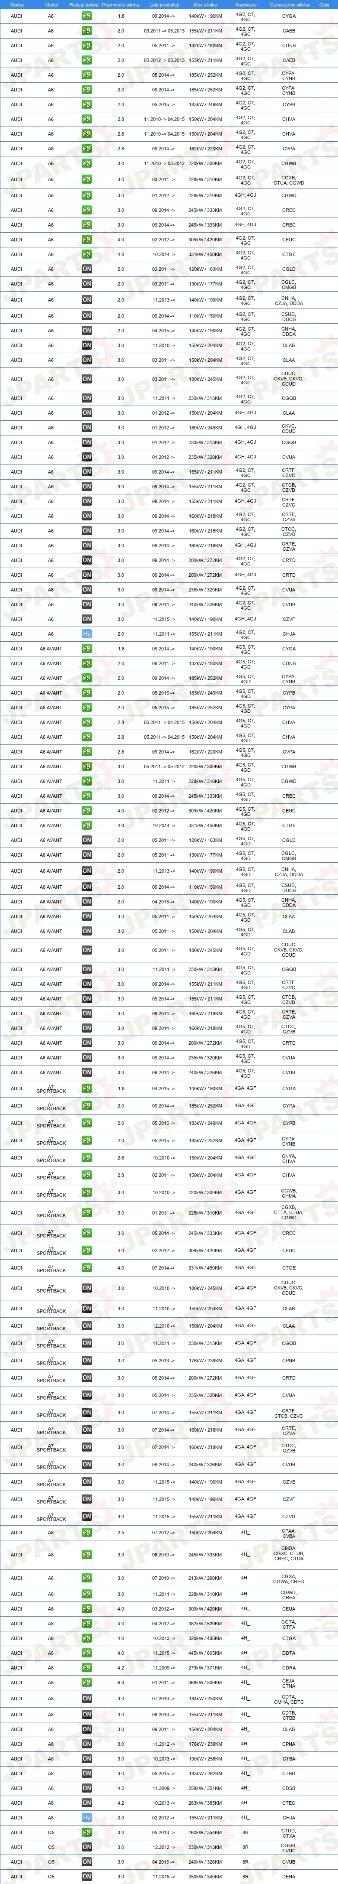Click petrol icon in A6 CTGE row
This screenshot has width=338, height=1884.
(87, 254)
